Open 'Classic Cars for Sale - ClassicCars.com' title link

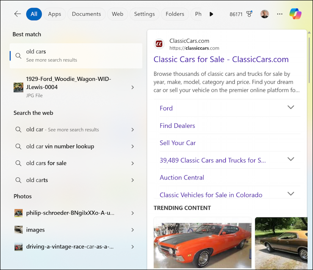tap(221, 59)
